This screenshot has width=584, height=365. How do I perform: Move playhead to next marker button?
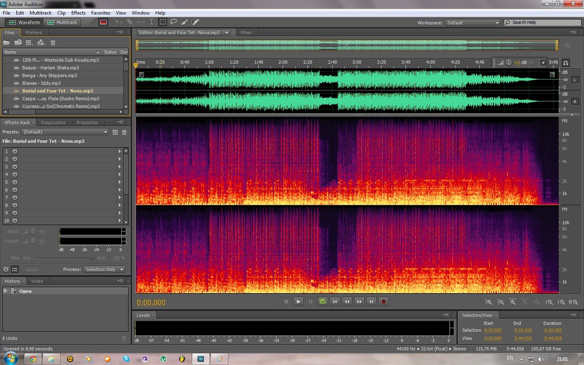371,302
